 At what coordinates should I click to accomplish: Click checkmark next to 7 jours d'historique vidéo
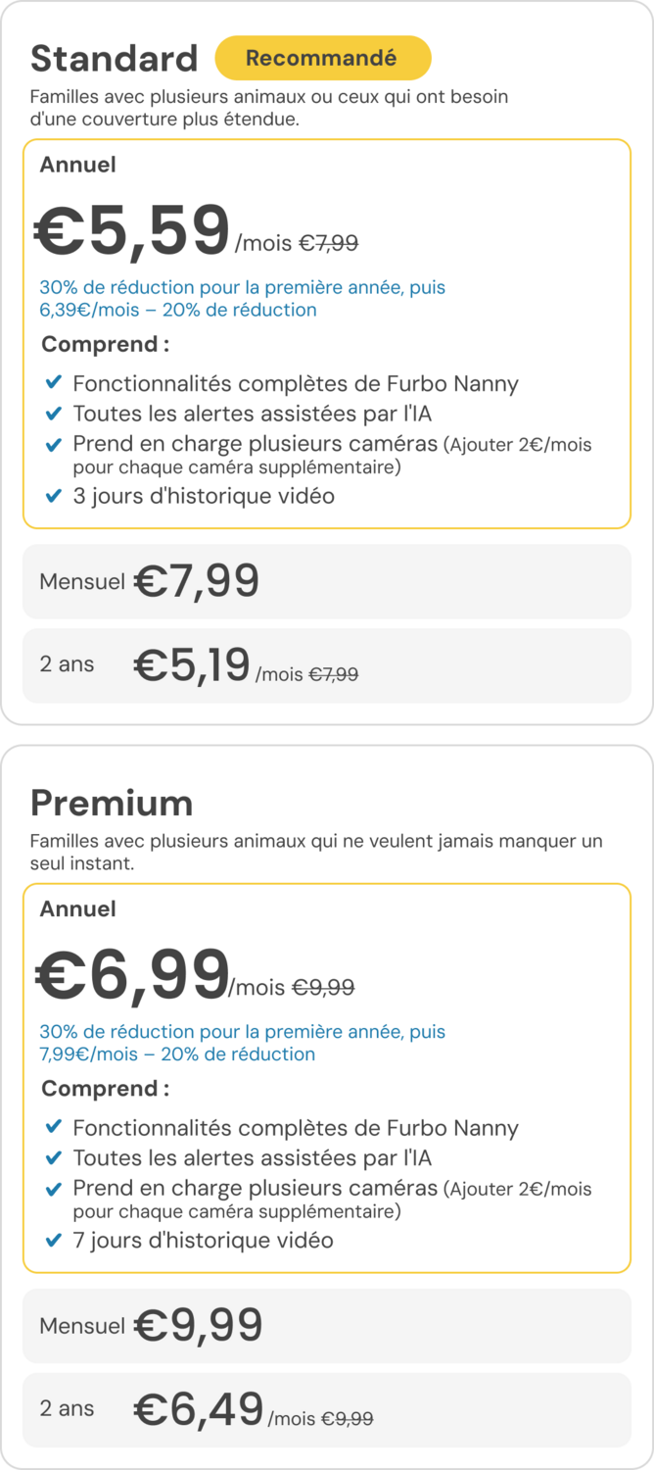54,1241
